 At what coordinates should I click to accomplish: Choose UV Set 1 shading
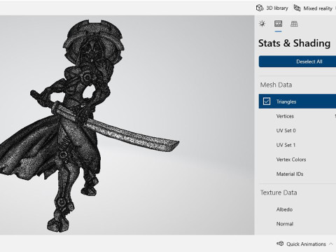pos(297,145)
